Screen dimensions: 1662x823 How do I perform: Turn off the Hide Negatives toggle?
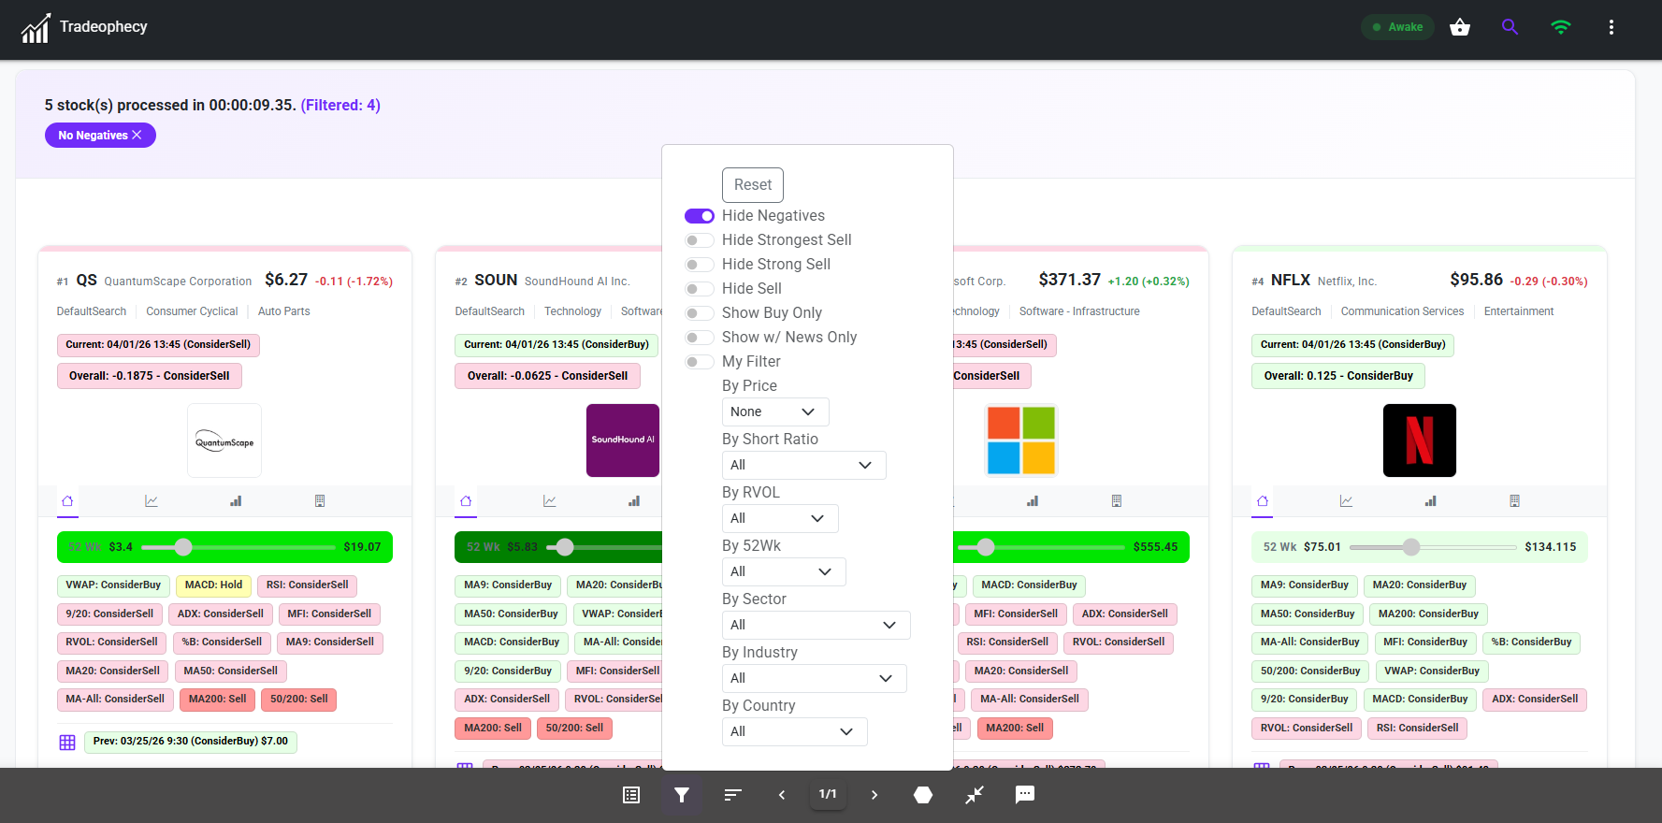point(700,216)
